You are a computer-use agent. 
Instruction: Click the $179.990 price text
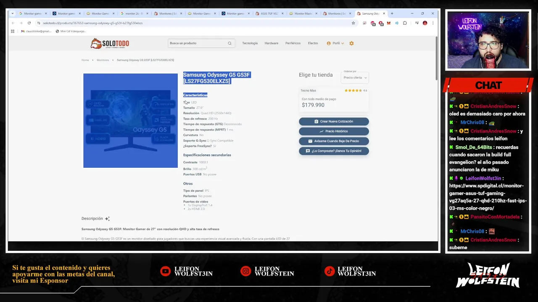tap(313, 105)
